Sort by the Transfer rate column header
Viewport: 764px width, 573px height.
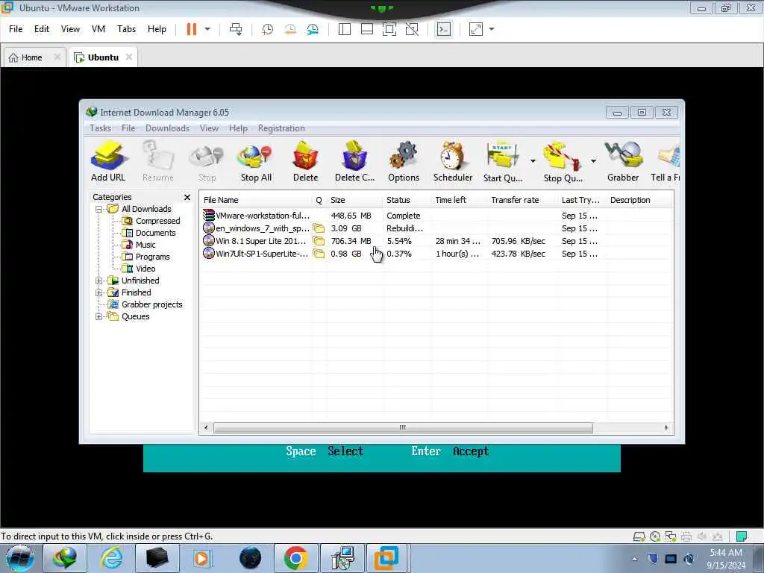522,200
